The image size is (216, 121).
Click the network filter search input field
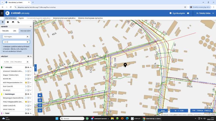pyautogui.click(x=15, y=62)
